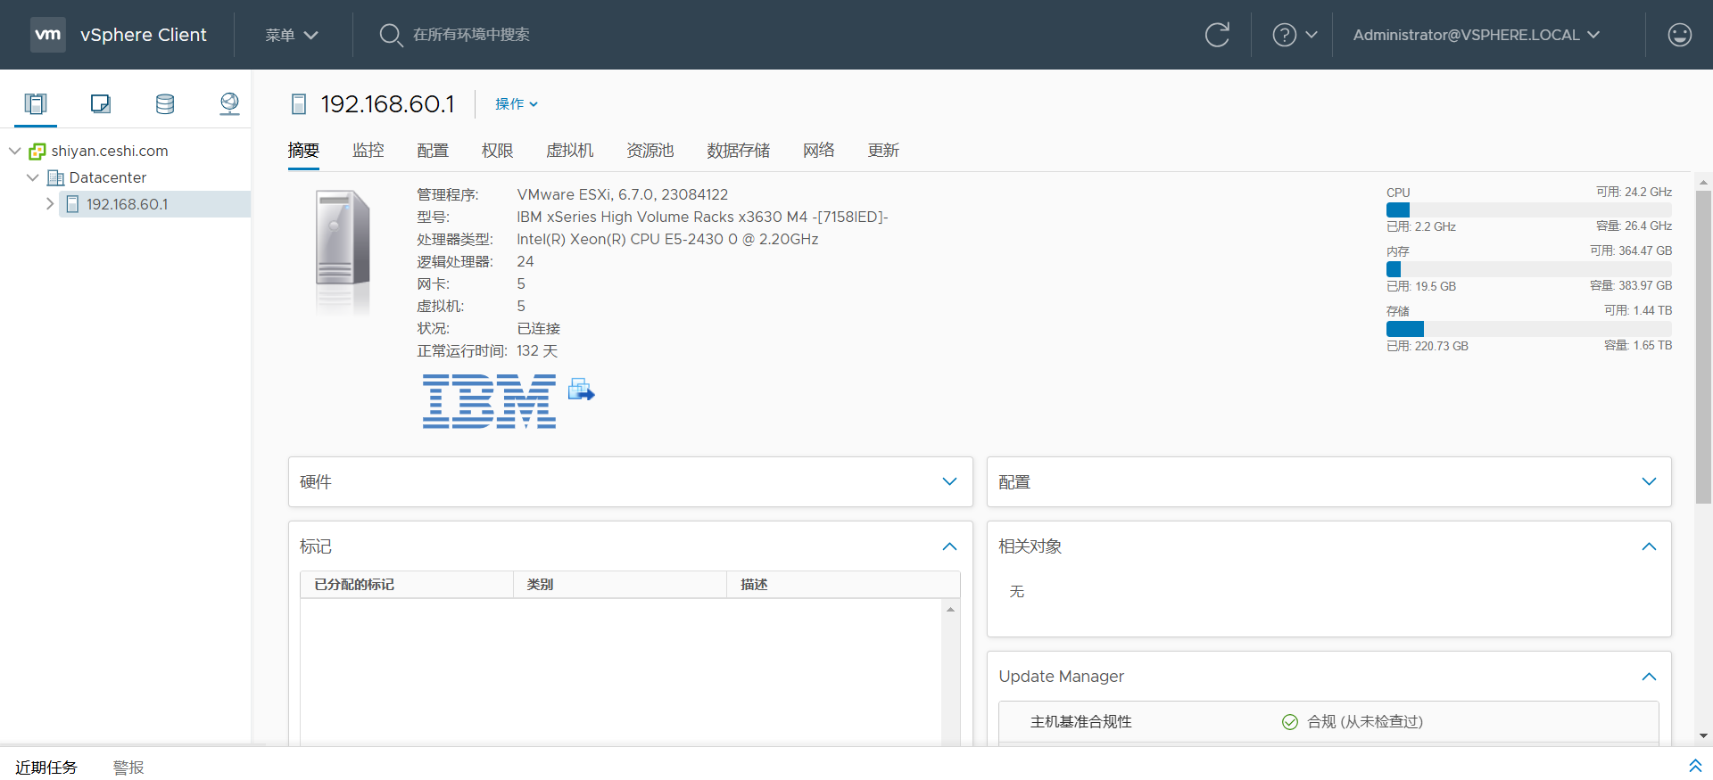Click the 存储 storage usage bar
The height and width of the screenshot is (780, 1713).
coord(1529,329)
